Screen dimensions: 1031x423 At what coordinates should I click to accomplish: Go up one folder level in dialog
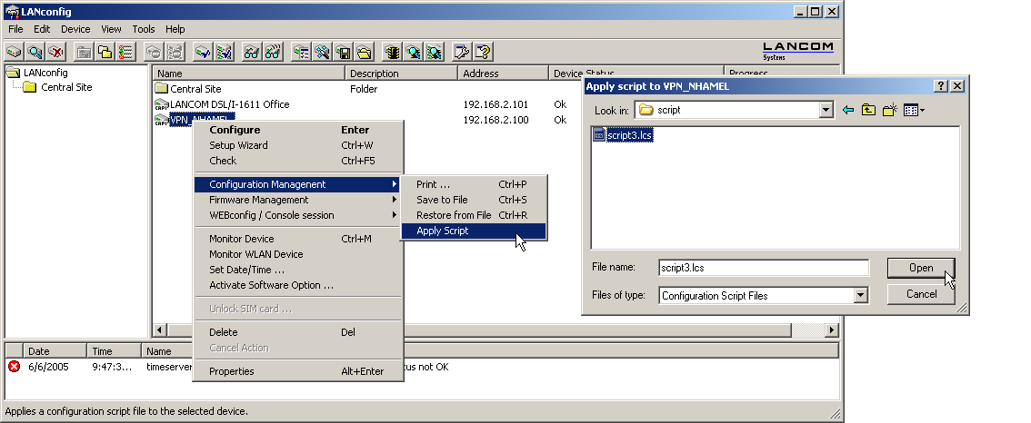click(869, 111)
